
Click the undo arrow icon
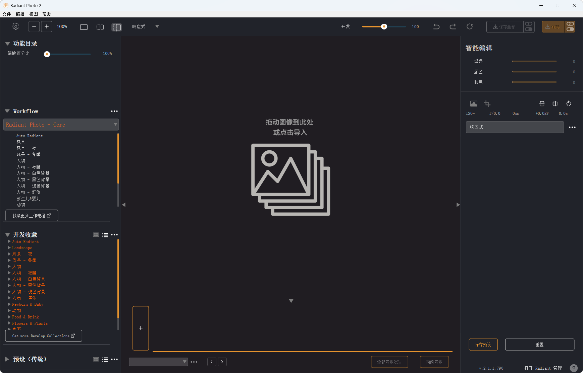tap(436, 26)
